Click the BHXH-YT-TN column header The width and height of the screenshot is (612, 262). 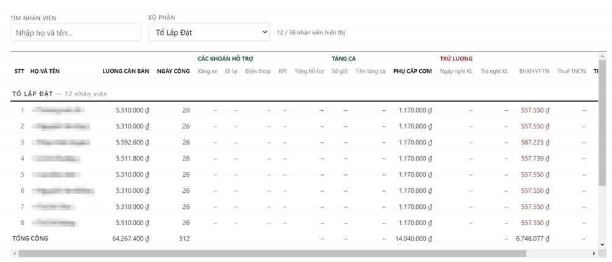tap(534, 72)
